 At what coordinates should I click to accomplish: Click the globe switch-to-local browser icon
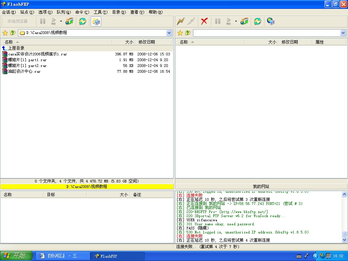(271, 21)
